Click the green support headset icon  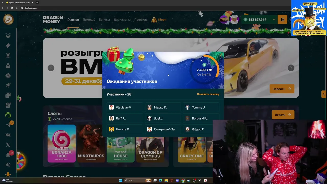8,115
